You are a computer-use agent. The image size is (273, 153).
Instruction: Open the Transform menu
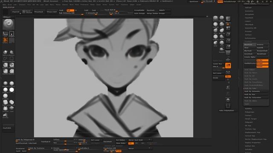tap(124, 5)
